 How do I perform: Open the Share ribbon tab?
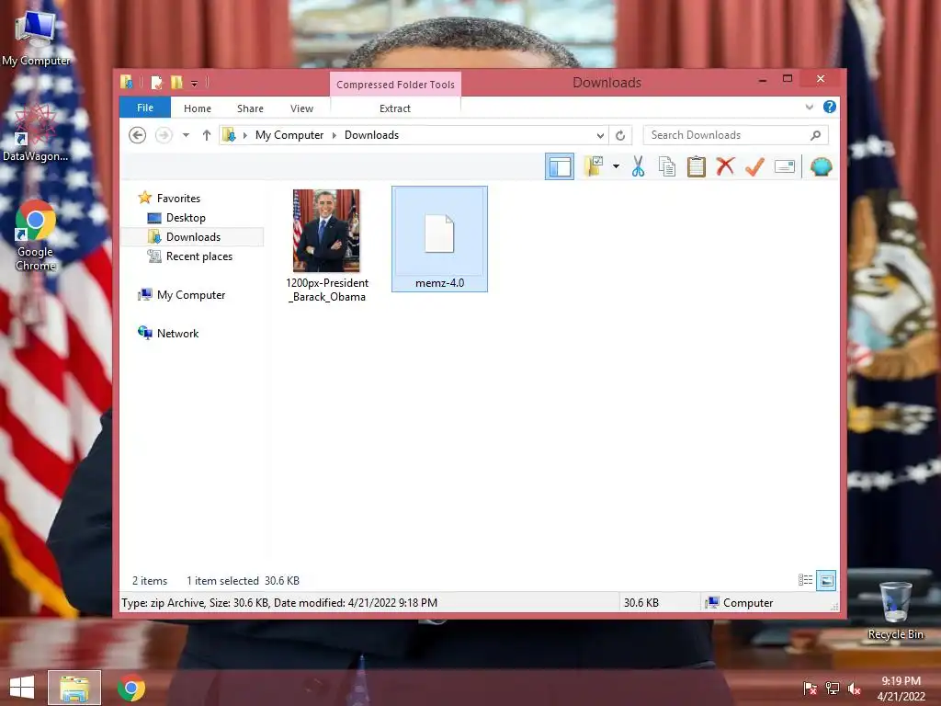click(250, 108)
